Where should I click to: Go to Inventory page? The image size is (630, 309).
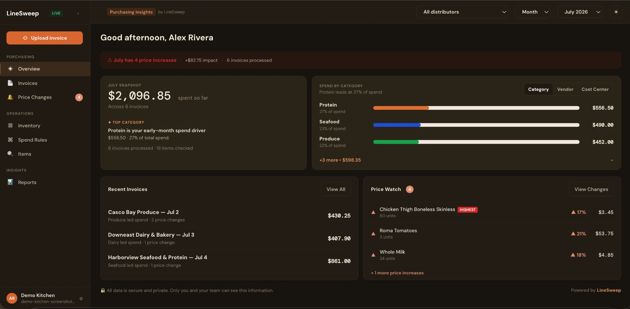(x=45, y=126)
